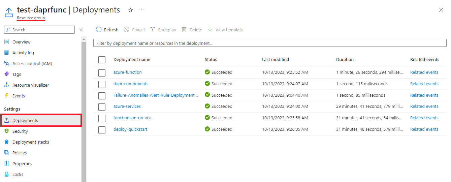The image size is (451, 182).
Task: View Related events for dapr-components
Action: pos(424,84)
